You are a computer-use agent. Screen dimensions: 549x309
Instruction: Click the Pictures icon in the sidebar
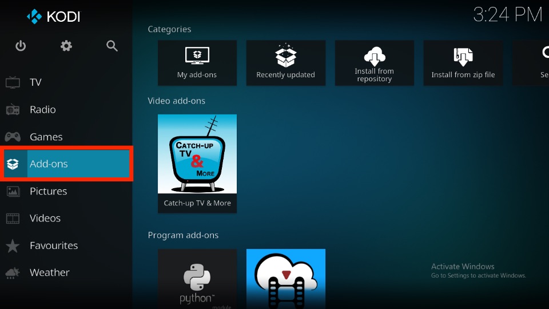pyautogui.click(x=13, y=191)
